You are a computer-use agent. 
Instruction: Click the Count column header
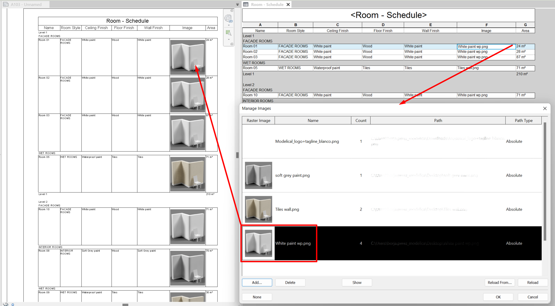[361, 120]
